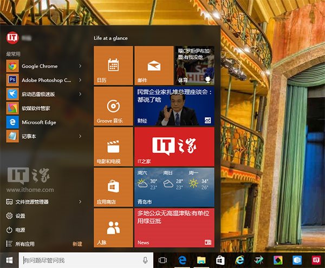Expand 文件资源管理器 jump list arrow

(80, 202)
